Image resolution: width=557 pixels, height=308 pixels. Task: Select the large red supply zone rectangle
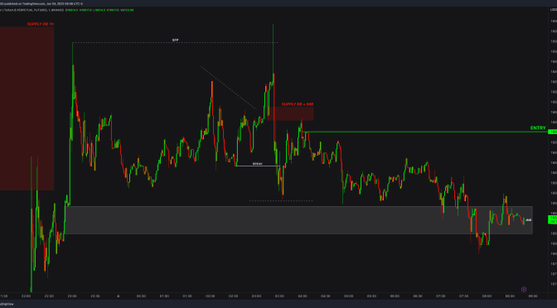pos(27,108)
